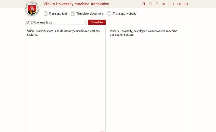This screenshot has width=216, height=132.
Task: Select the Translate document tab label
Action: pyautogui.click(x=90, y=14)
